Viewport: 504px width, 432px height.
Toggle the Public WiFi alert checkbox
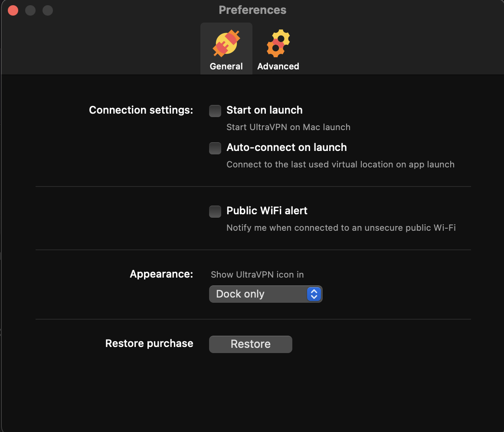[x=215, y=212]
